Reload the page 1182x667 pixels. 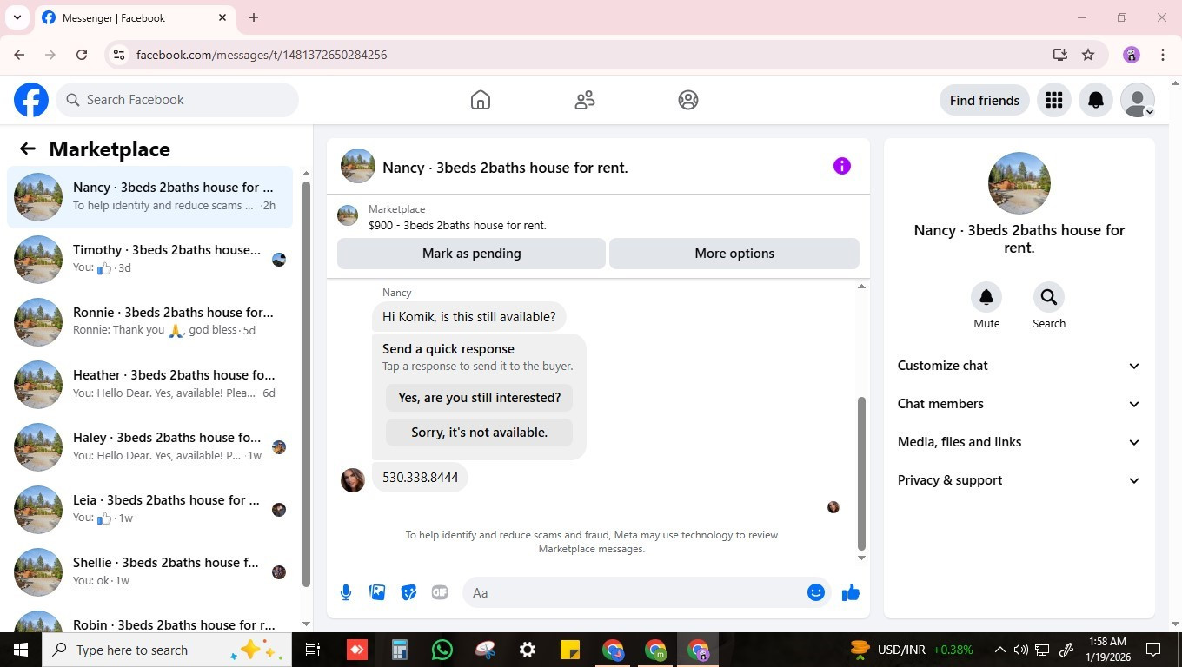[x=82, y=55]
